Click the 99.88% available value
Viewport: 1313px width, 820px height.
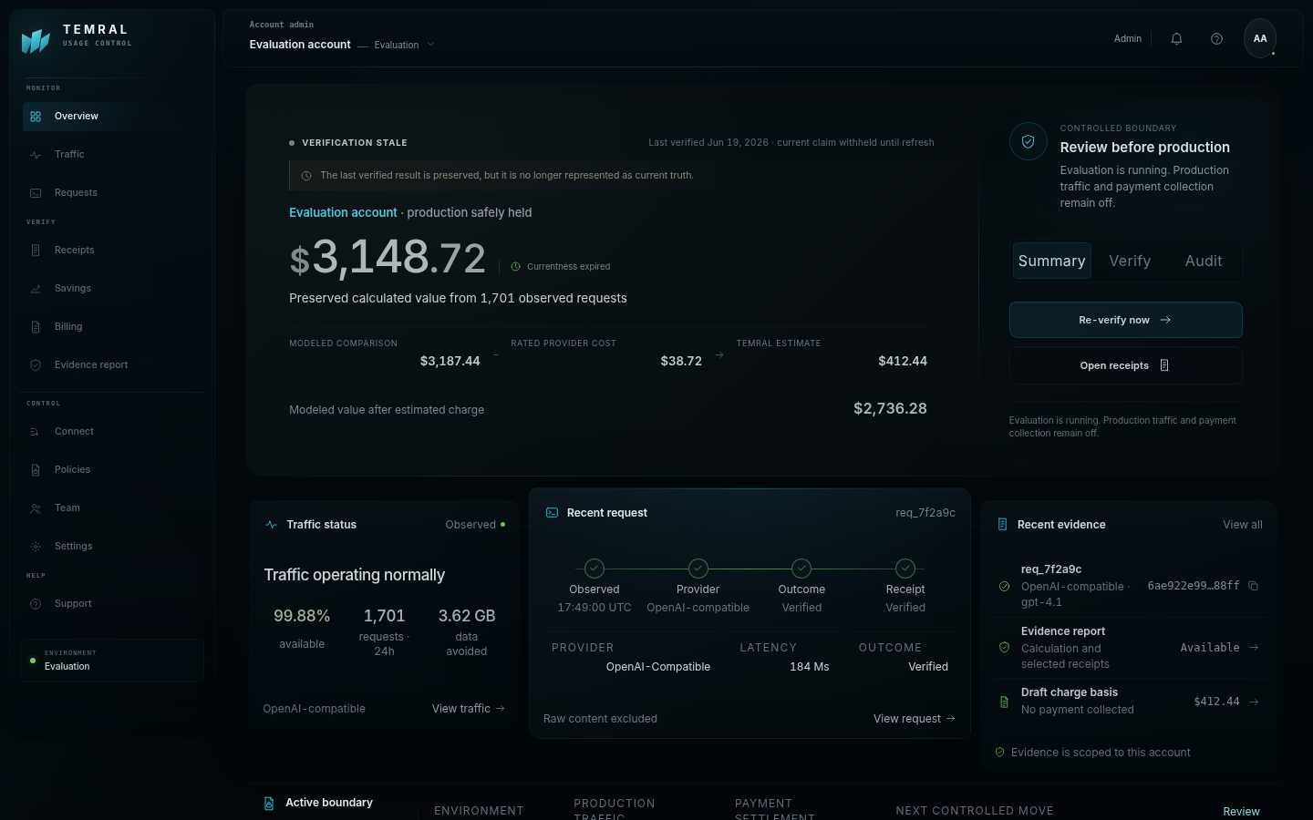click(302, 616)
